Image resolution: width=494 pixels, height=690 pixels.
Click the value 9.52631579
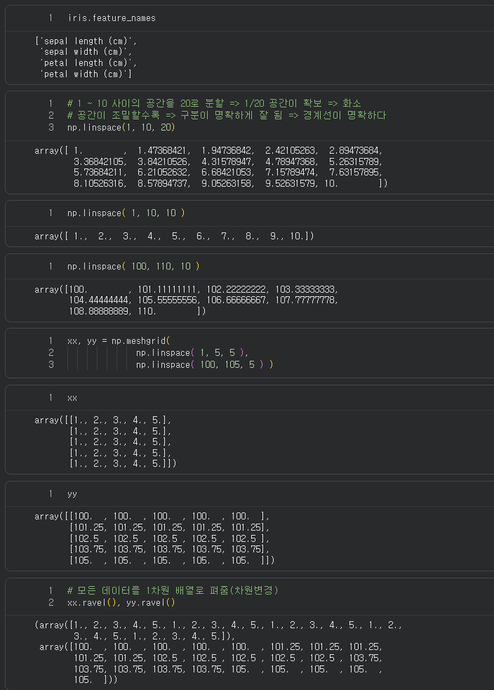[291, 183]
